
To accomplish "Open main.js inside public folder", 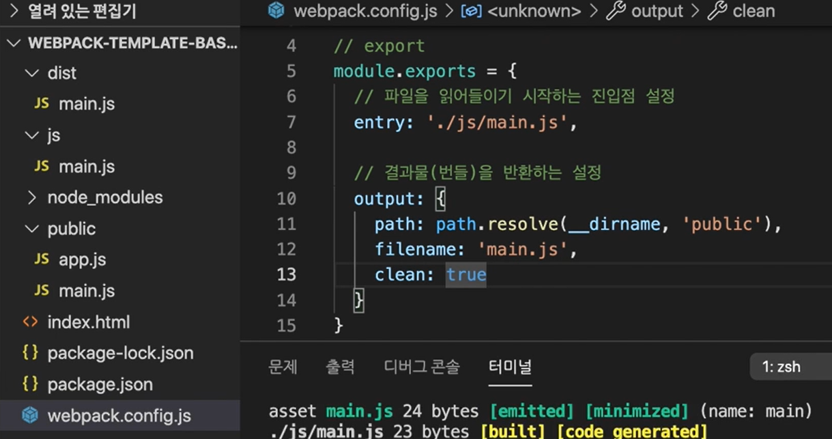I will tap(87, 291).
